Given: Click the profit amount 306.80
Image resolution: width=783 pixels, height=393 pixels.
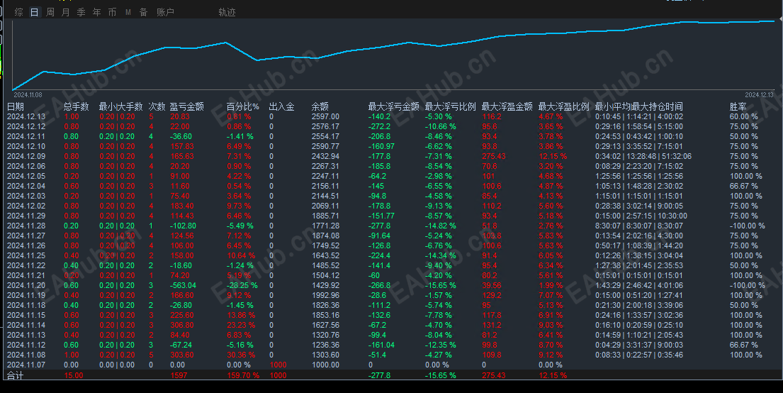Looking at the screenshot, I should pos(182,325).
